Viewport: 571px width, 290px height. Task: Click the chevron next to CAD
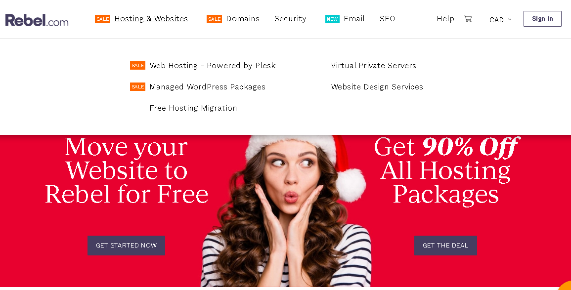[510, 20]
